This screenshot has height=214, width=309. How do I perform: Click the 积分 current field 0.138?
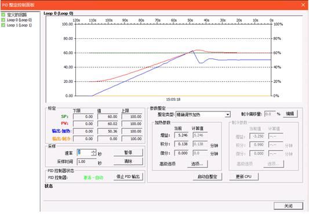(x=181, y=144)
